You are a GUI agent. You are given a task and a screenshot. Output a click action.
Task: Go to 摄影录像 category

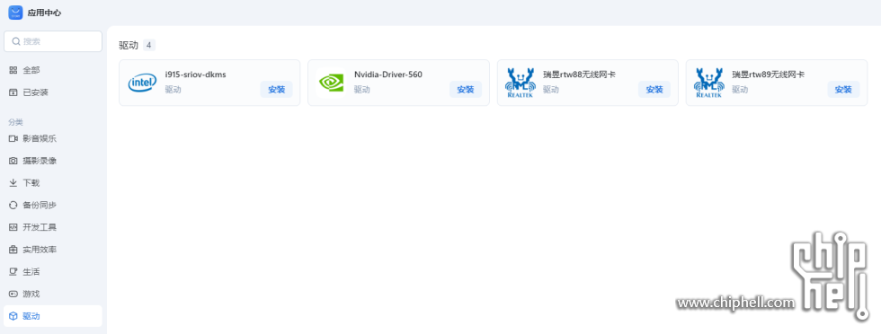(53, 161)
